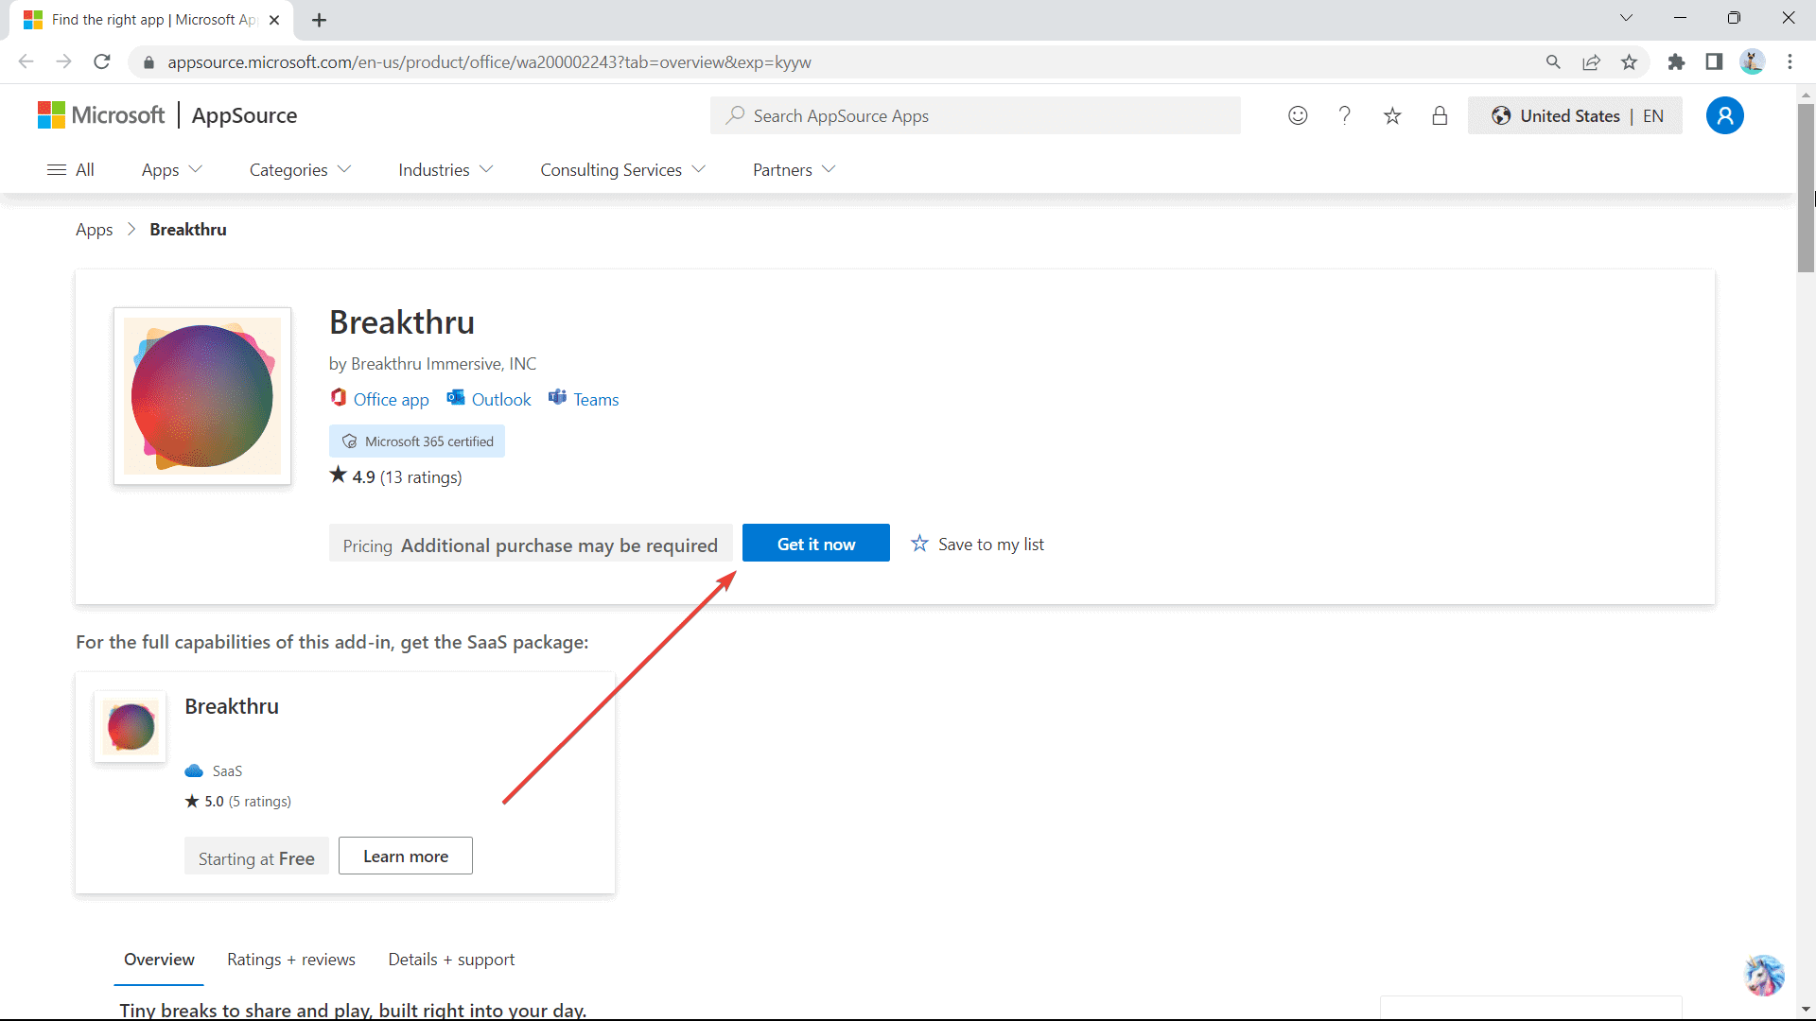Image resolution: width=1816 pixels, height=1021 pixels.
Task: Switch to Ratings + reviews tab
Action: click(x=291, y=960)
